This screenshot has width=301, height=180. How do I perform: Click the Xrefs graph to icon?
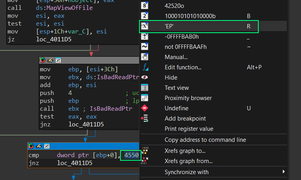pyautogui.click(x=145, y=150)
